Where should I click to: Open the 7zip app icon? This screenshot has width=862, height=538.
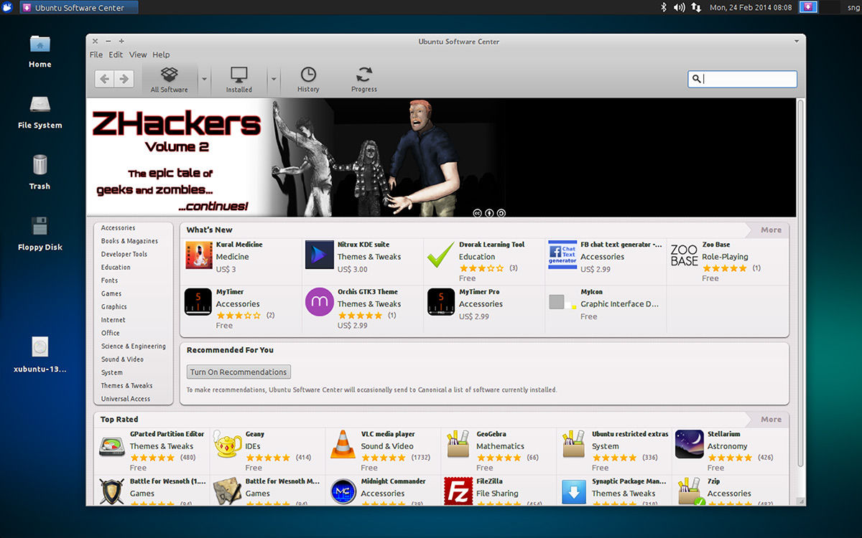point(690,491)
